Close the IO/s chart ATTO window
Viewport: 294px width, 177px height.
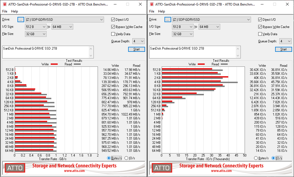(x=287, y=4)
